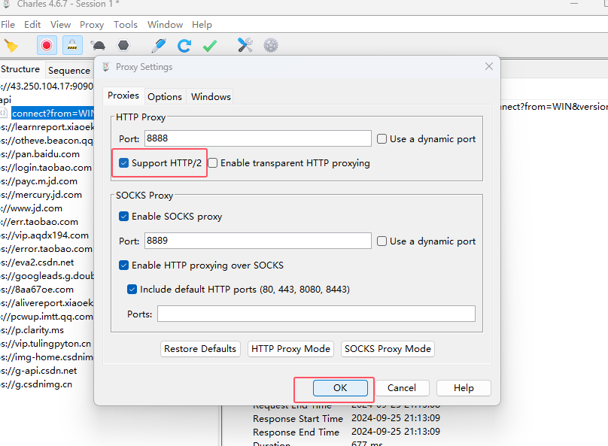608x446 pixels.
Task: Open the Help menu
Action: click(x=202, y=24)
